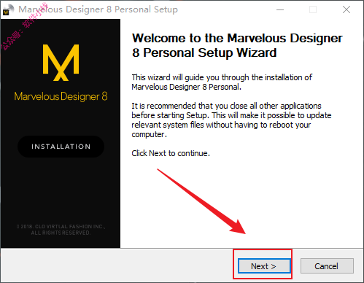
Task: Click the 'It is recommended that you close' paragraph
Action: click(231, 120)
